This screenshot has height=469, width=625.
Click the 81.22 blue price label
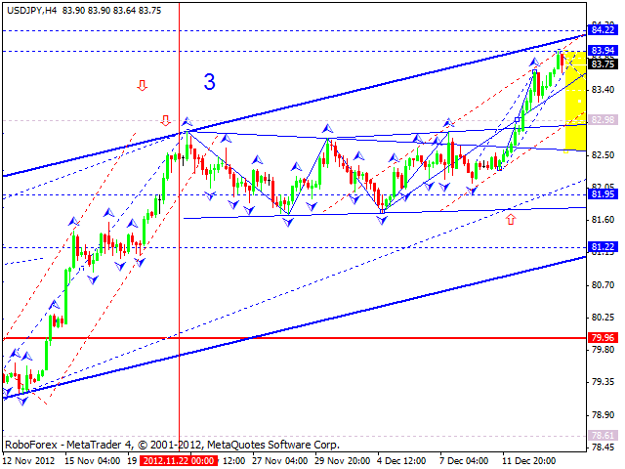603,247
